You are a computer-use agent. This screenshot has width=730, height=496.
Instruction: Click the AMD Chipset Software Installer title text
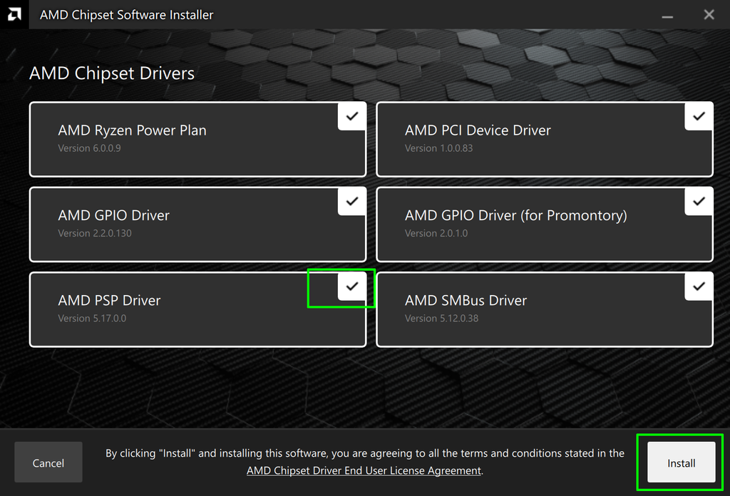[x=126, y=14]
